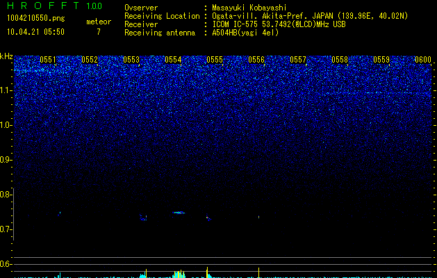Click the meteor echo just before 0551 ends
The width and height of the screenshot is (437, 278).
pos(60,213)
